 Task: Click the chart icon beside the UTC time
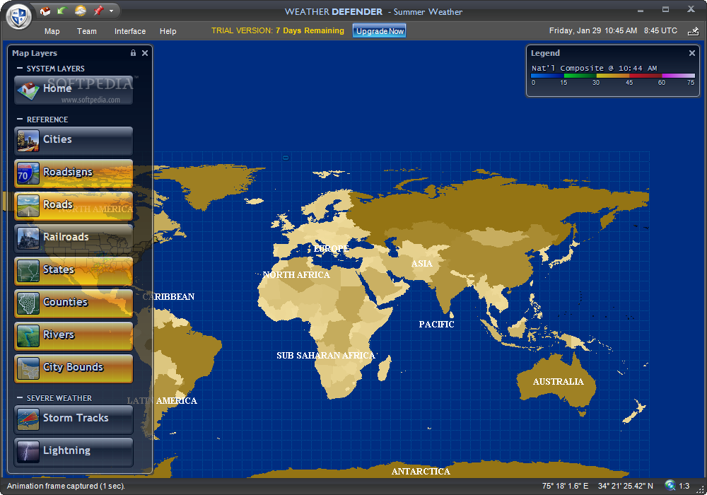(693, 31)
